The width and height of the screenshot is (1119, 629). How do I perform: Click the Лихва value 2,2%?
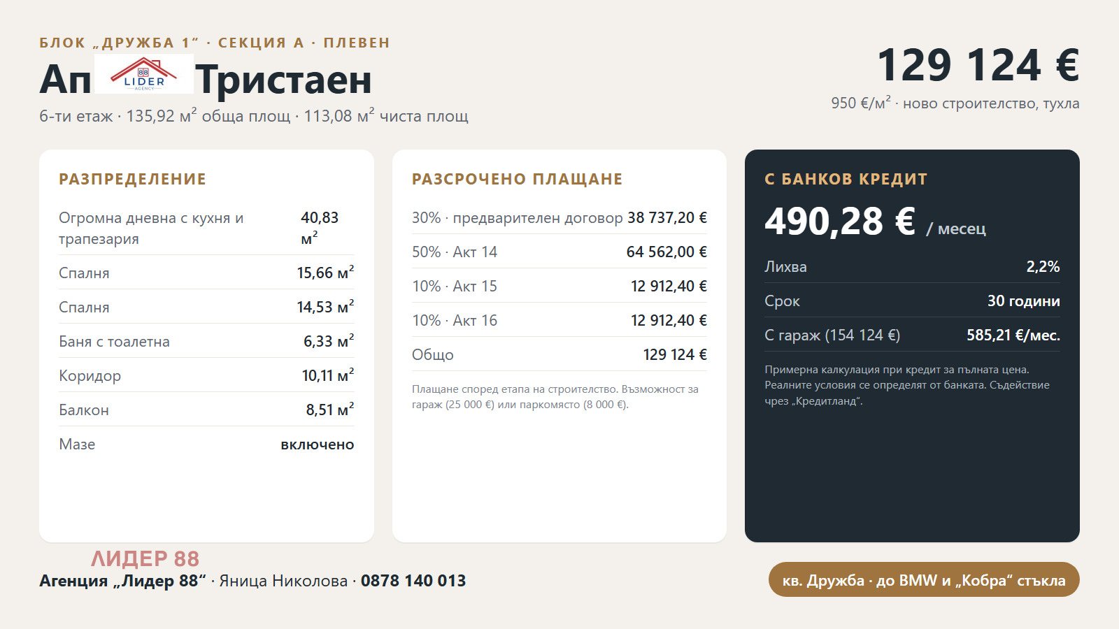coord(1043,266)
